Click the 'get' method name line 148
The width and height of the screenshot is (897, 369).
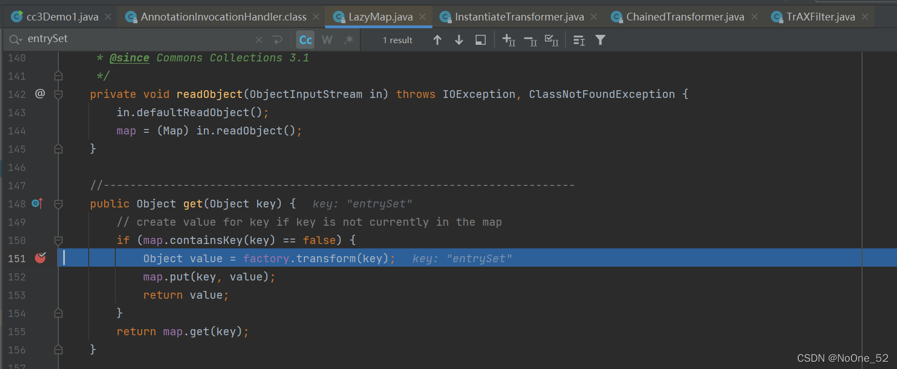pos(193,204)
